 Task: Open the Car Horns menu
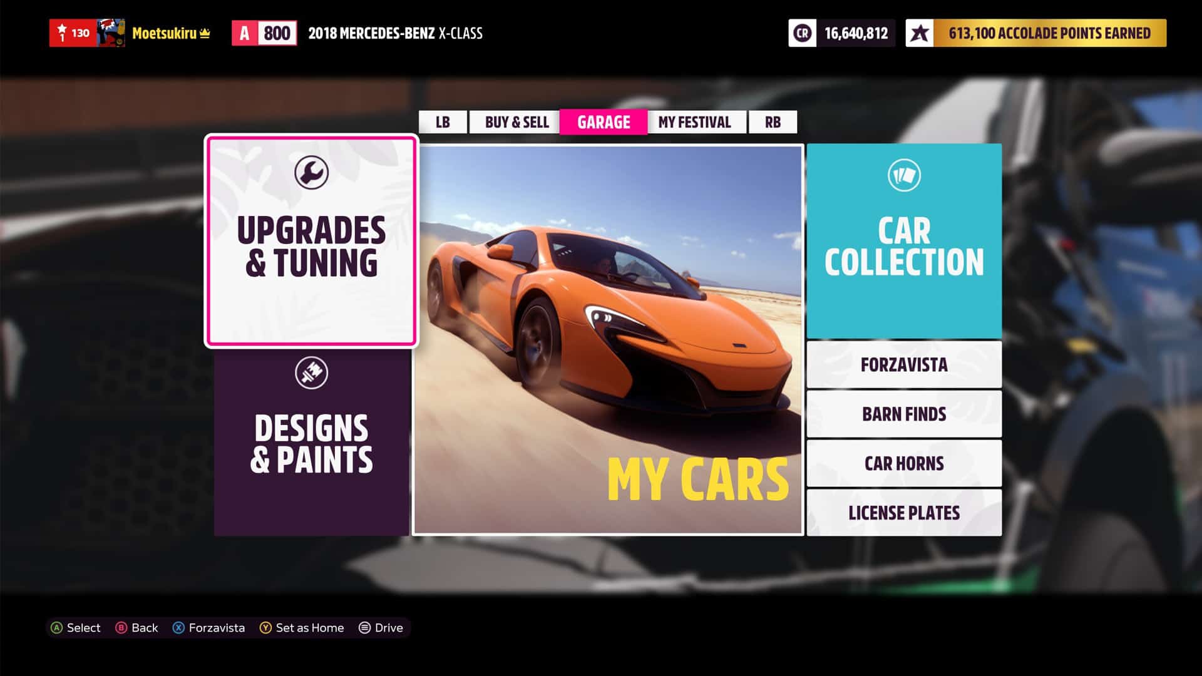point(903,463)
